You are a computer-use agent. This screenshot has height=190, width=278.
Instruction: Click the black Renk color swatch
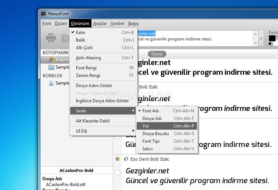pos(272,38)
